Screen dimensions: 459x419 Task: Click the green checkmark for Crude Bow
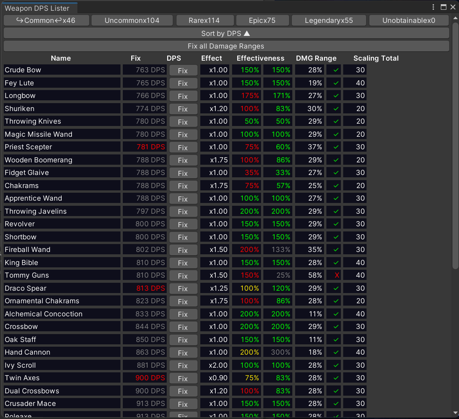tap(336, 70)
